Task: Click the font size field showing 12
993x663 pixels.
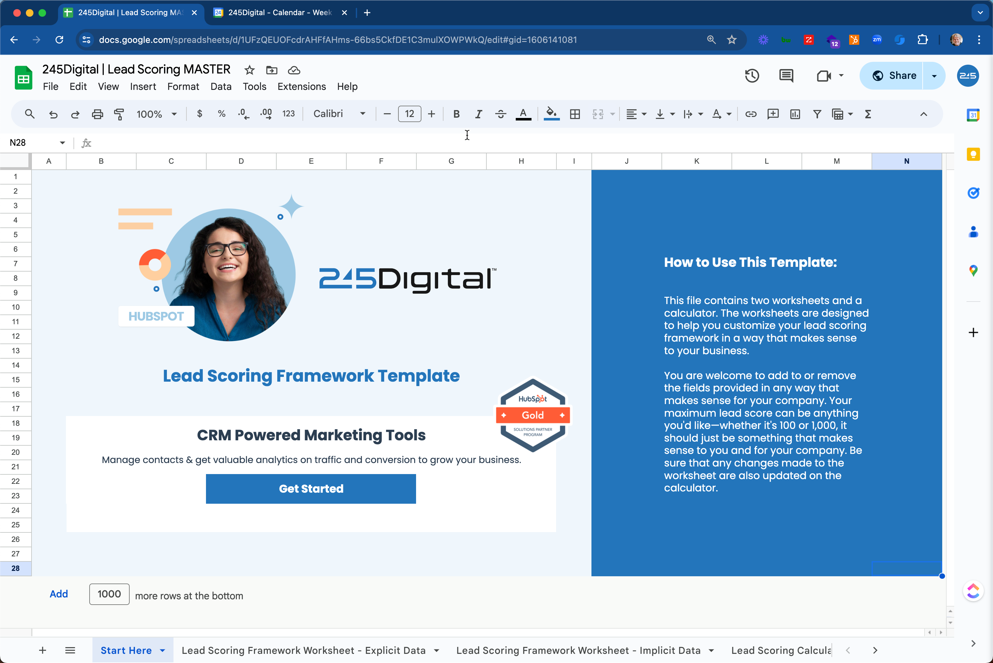Action: click(x=409, y=114)
